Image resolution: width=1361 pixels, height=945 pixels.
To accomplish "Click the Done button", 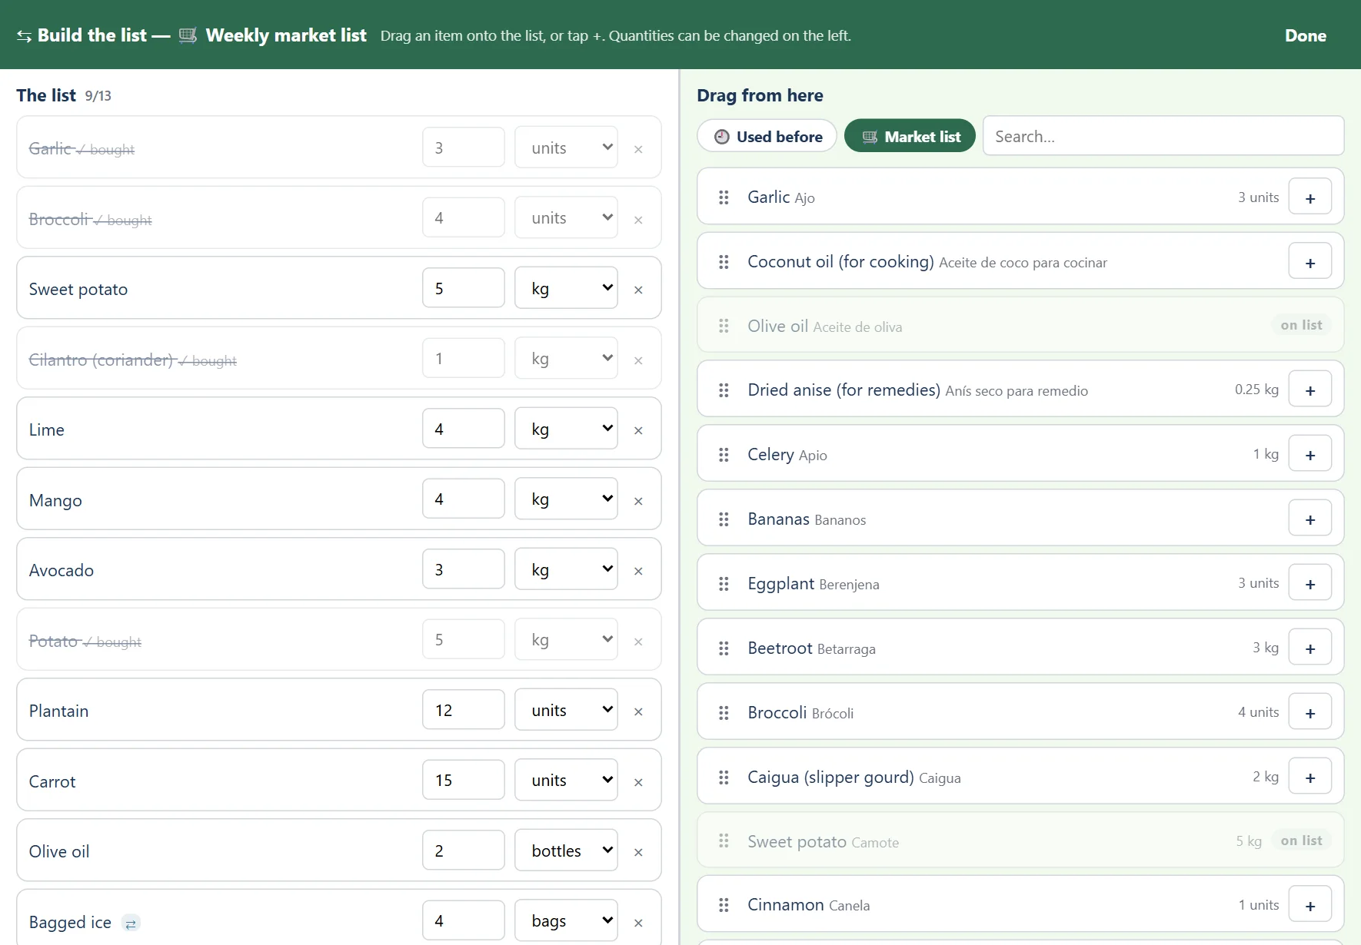I will [x=1306, y=35].
